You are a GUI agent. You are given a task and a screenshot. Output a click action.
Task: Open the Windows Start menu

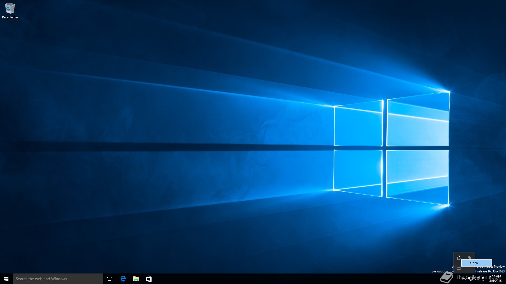[x=6, y=279]
